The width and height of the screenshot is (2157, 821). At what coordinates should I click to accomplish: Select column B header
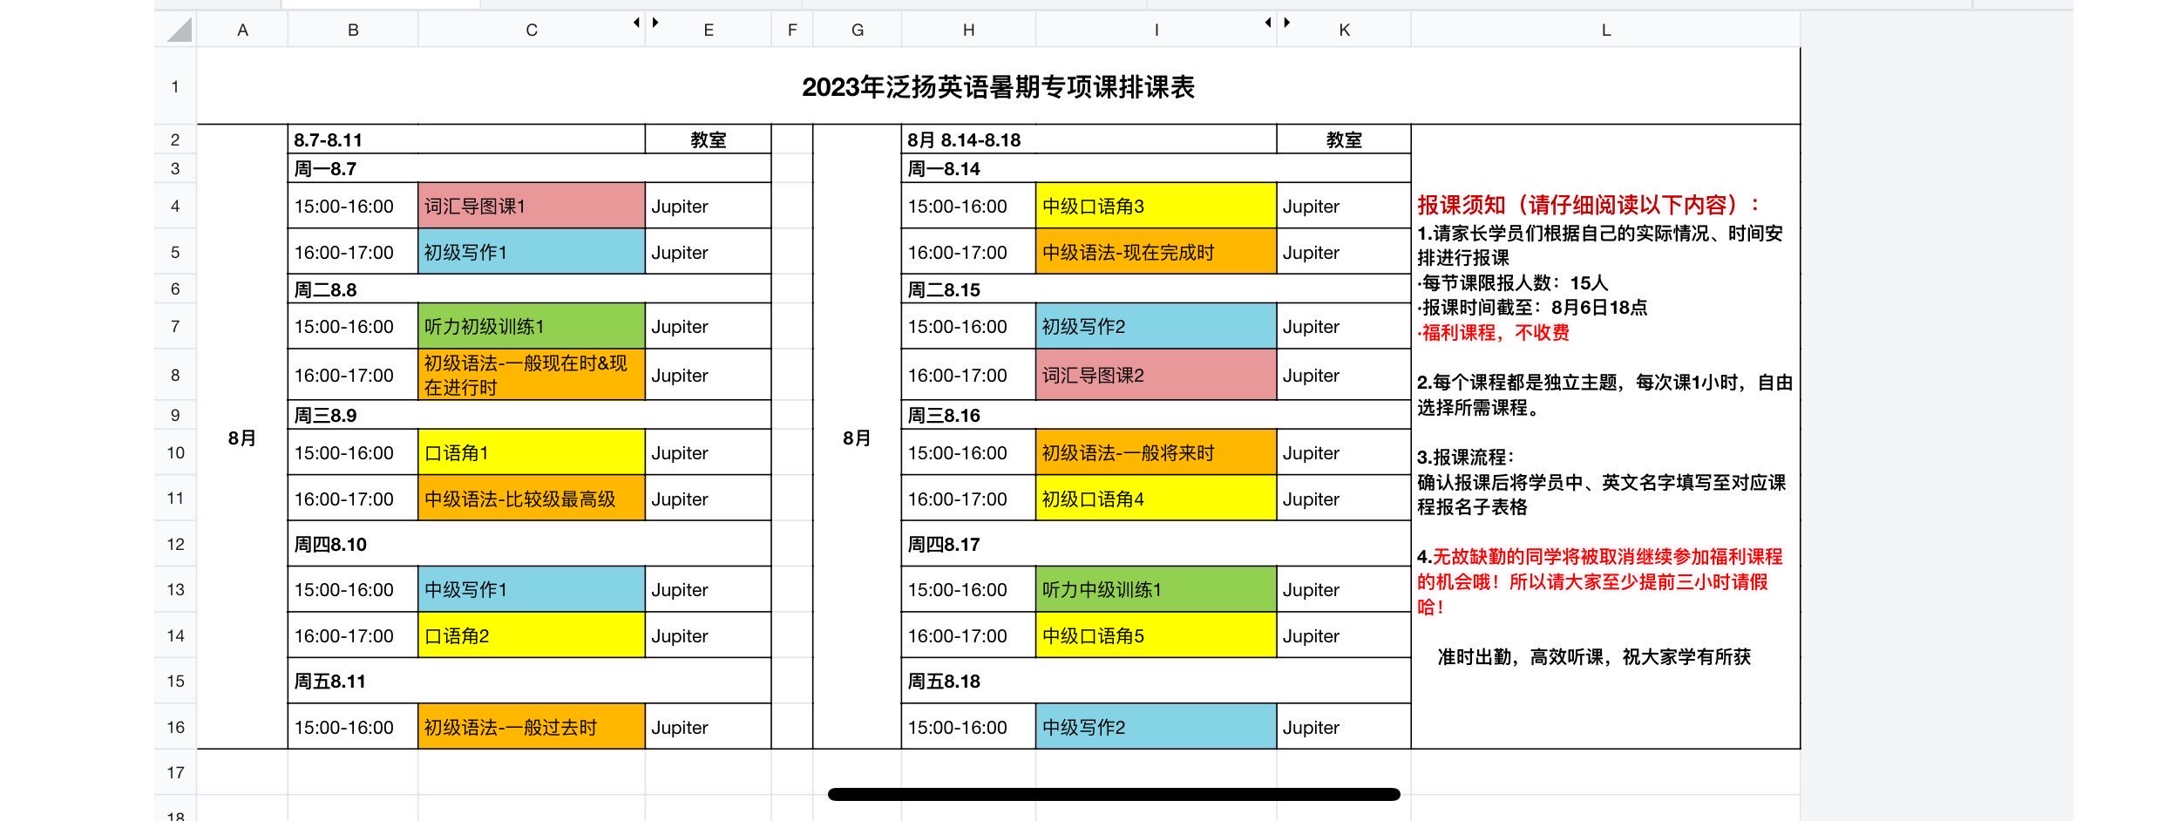pyautogui.click(x=353, y=31)
